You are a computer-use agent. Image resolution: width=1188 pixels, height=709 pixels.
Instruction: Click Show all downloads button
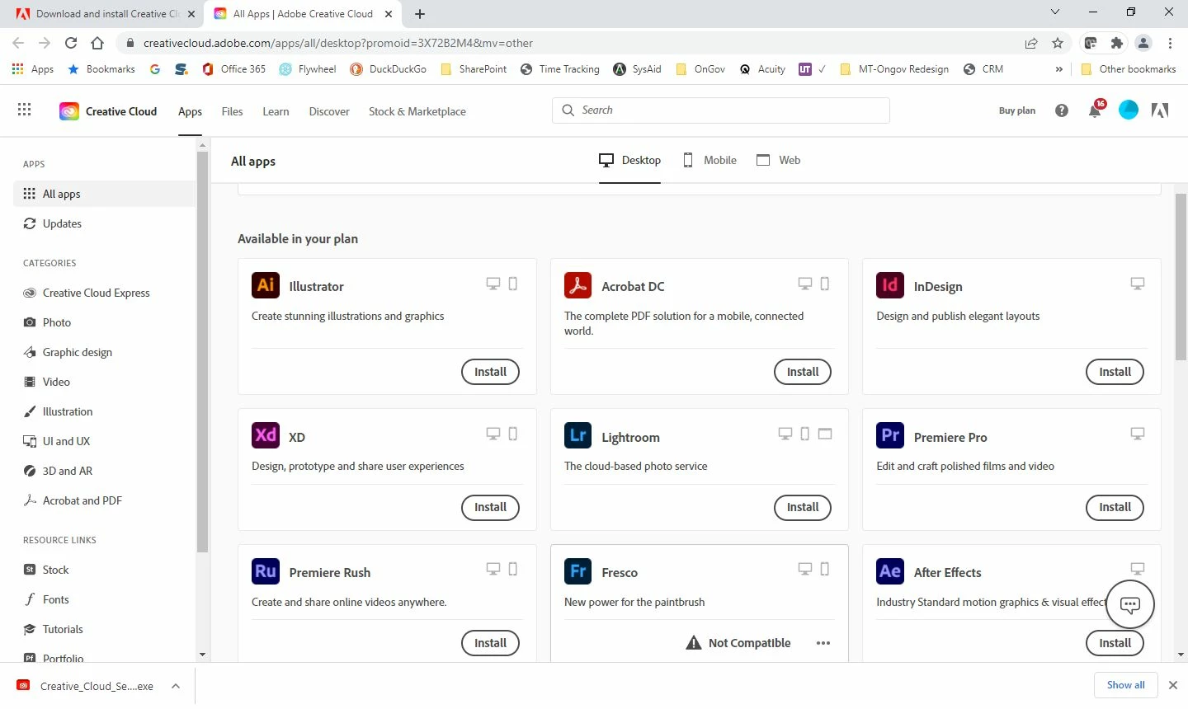coord(1125,685)
